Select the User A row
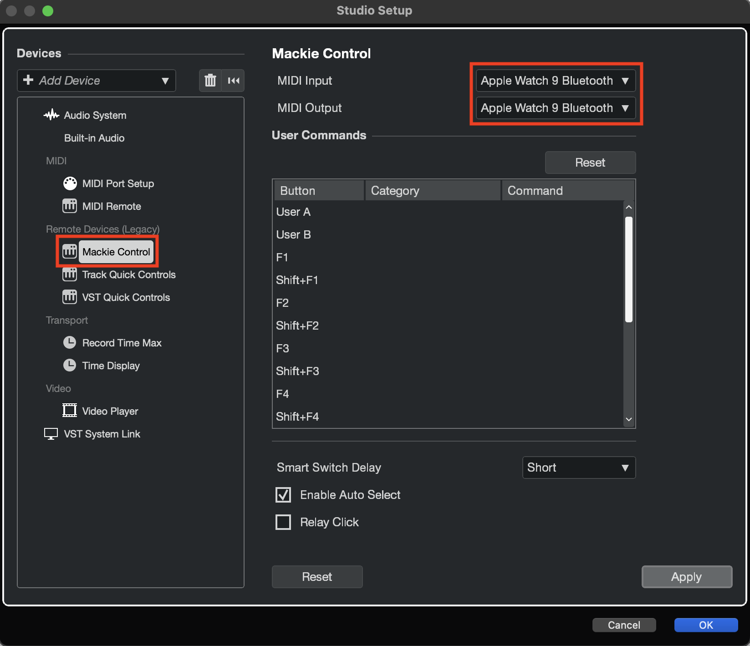The image size is (750, 646). (449, 212)
